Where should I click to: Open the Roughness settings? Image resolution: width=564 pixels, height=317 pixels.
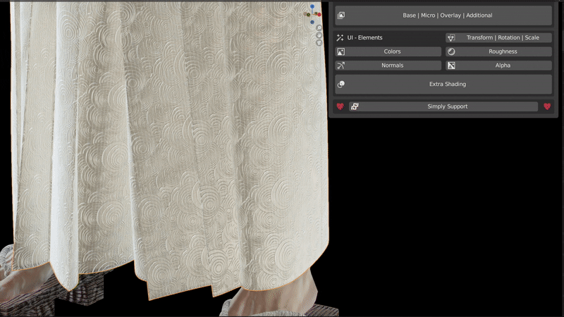click(x=498, y=51)
